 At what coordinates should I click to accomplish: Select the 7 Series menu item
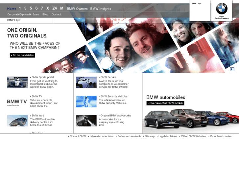(42, 8)
